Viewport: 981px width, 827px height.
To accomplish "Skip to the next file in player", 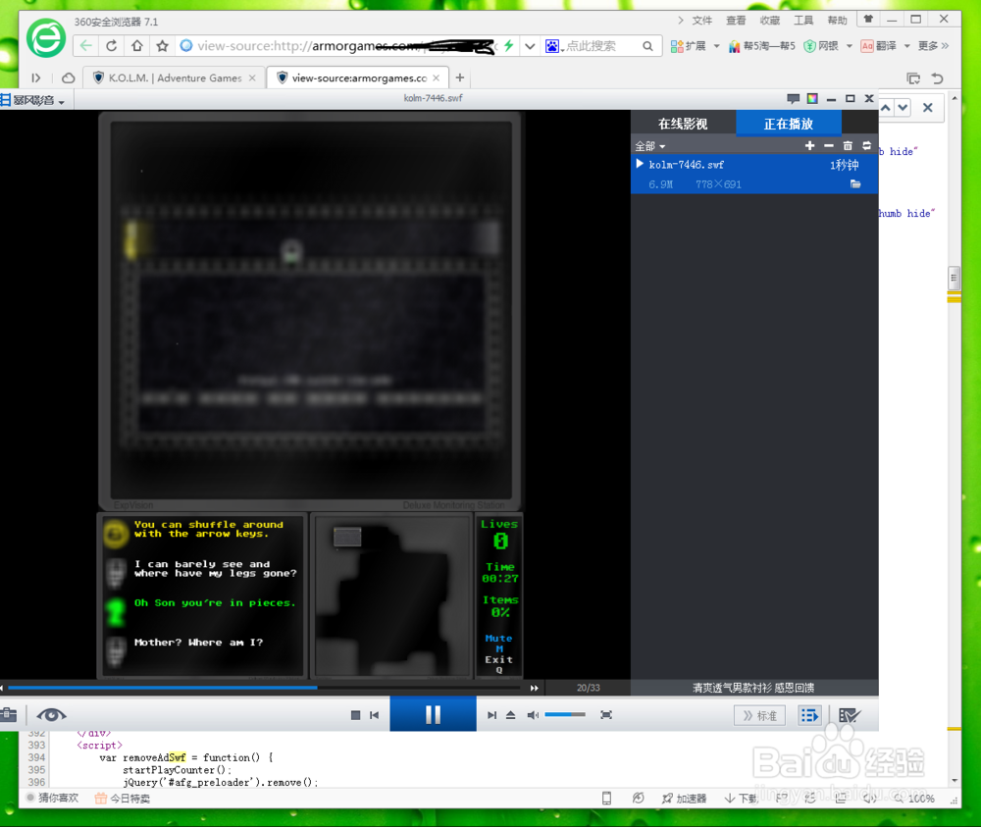I will pyautogui.click(x=491, y=715).
